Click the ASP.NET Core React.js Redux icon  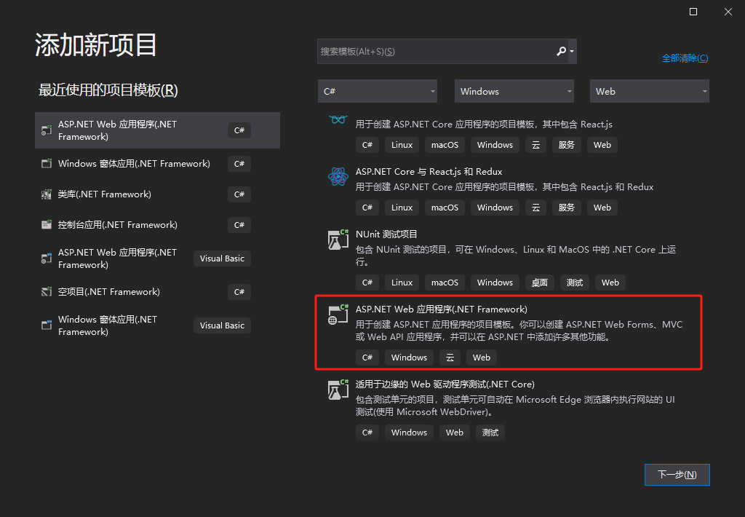(338, 177)
